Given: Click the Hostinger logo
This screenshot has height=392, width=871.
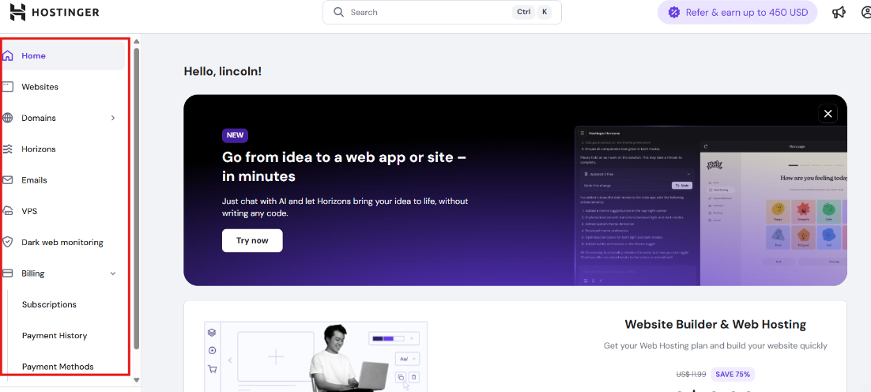Looking at the screenshot, I should (55, 12).
